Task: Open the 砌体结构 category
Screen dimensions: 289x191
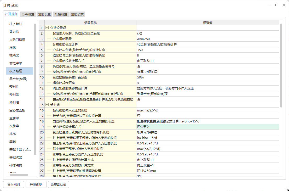Action: click(20, 165)
